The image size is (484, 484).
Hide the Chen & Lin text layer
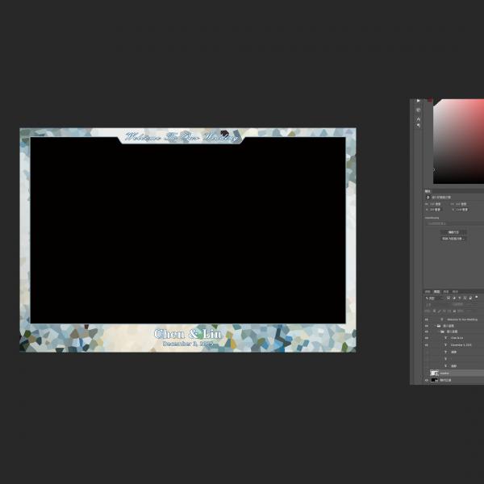[x=428, y=337]
